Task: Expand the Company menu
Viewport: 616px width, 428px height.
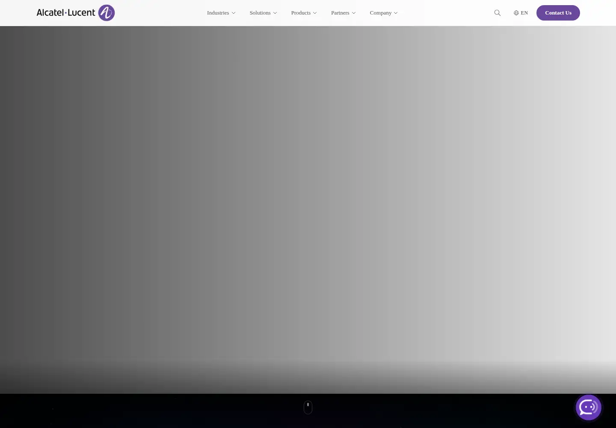Action: pyautogui.click(x=384, y=13)
